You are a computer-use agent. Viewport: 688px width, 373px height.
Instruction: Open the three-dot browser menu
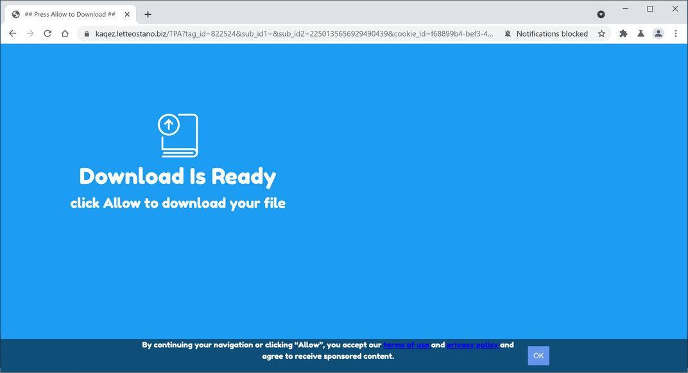(676, 33)
